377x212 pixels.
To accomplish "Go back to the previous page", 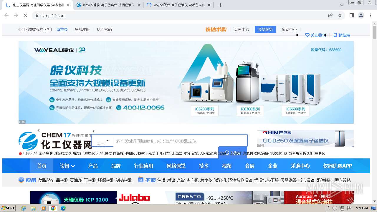I will pyautogui.click(x=6, y=15).
